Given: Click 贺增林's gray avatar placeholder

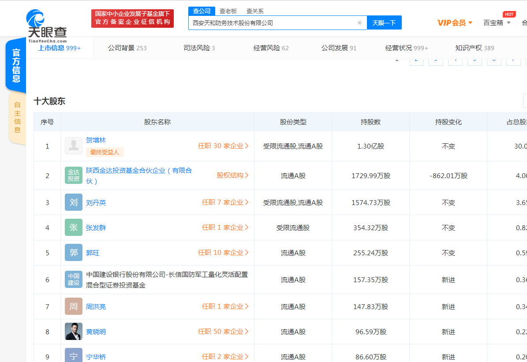Looking at the screenshot, I should (x=74, y=146).
